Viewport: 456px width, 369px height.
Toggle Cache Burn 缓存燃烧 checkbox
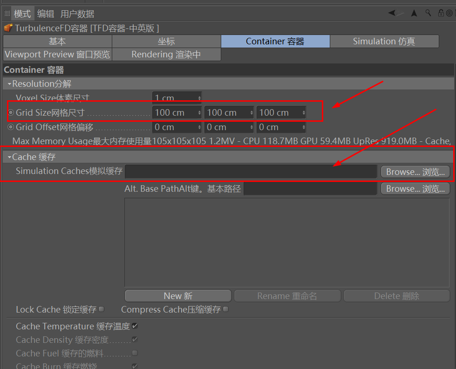pos(135,366)
